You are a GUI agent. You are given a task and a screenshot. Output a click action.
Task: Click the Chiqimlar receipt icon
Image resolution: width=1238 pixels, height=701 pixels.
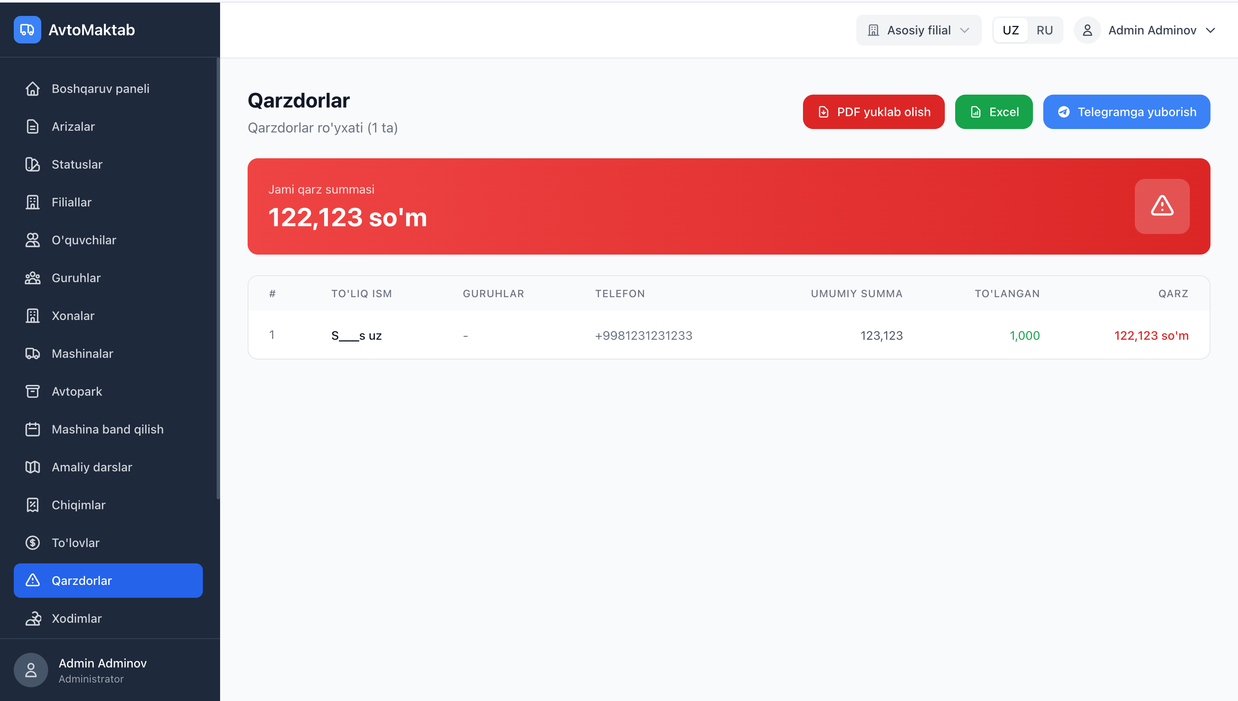(32, 504)
